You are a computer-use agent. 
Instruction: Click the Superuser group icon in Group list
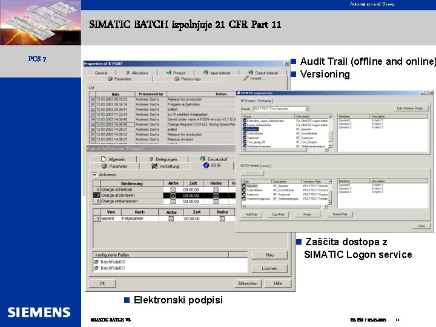pyautogui.click(x=245, y=137)
